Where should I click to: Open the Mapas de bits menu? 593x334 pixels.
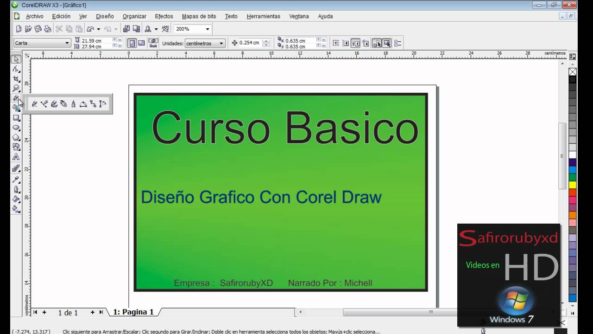(x=199, y=16)
